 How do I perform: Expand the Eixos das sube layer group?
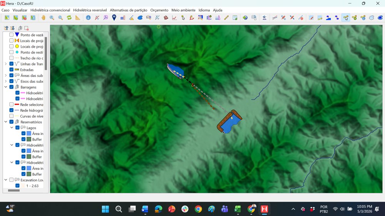tap(6, 81)
